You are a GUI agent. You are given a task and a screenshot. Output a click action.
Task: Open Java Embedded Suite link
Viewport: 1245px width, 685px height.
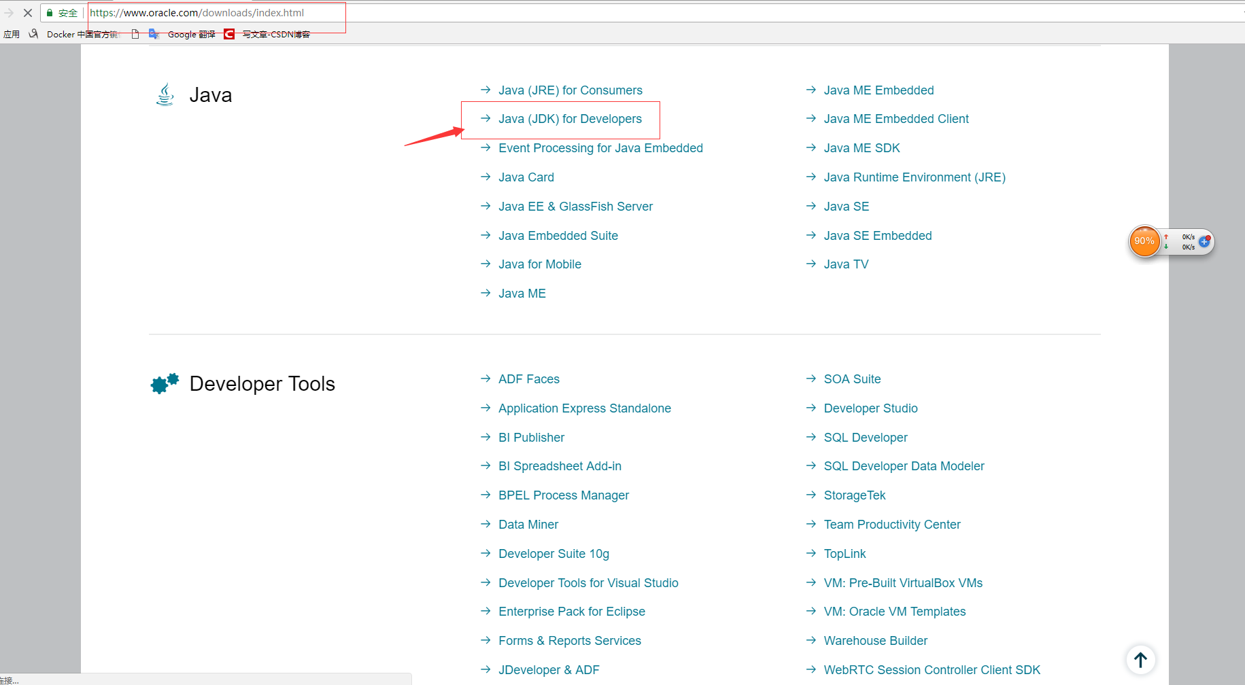tap(558, 236)
